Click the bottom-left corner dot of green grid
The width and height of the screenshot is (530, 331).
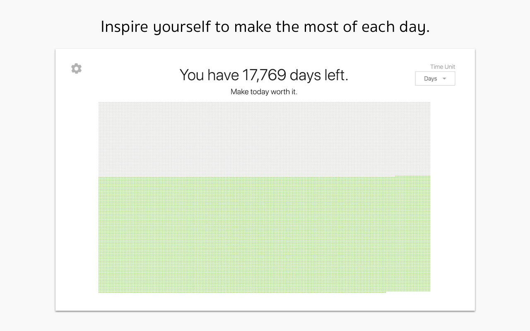coord(99,292)
